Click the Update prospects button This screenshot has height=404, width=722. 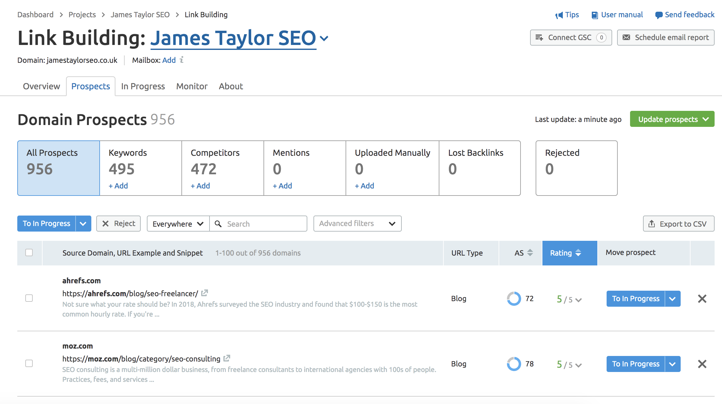[x=672, y=119]
